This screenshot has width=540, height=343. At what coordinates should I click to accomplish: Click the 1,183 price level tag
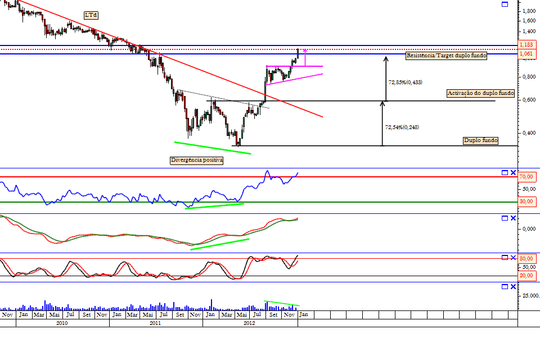pyautogui.click(x=526, y=45)
